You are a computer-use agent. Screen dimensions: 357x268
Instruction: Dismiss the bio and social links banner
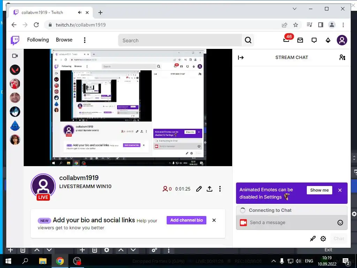[214, 220]
